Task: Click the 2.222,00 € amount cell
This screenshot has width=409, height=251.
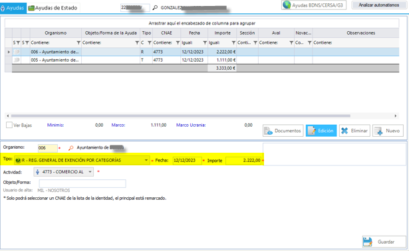Action: (222, 52)
